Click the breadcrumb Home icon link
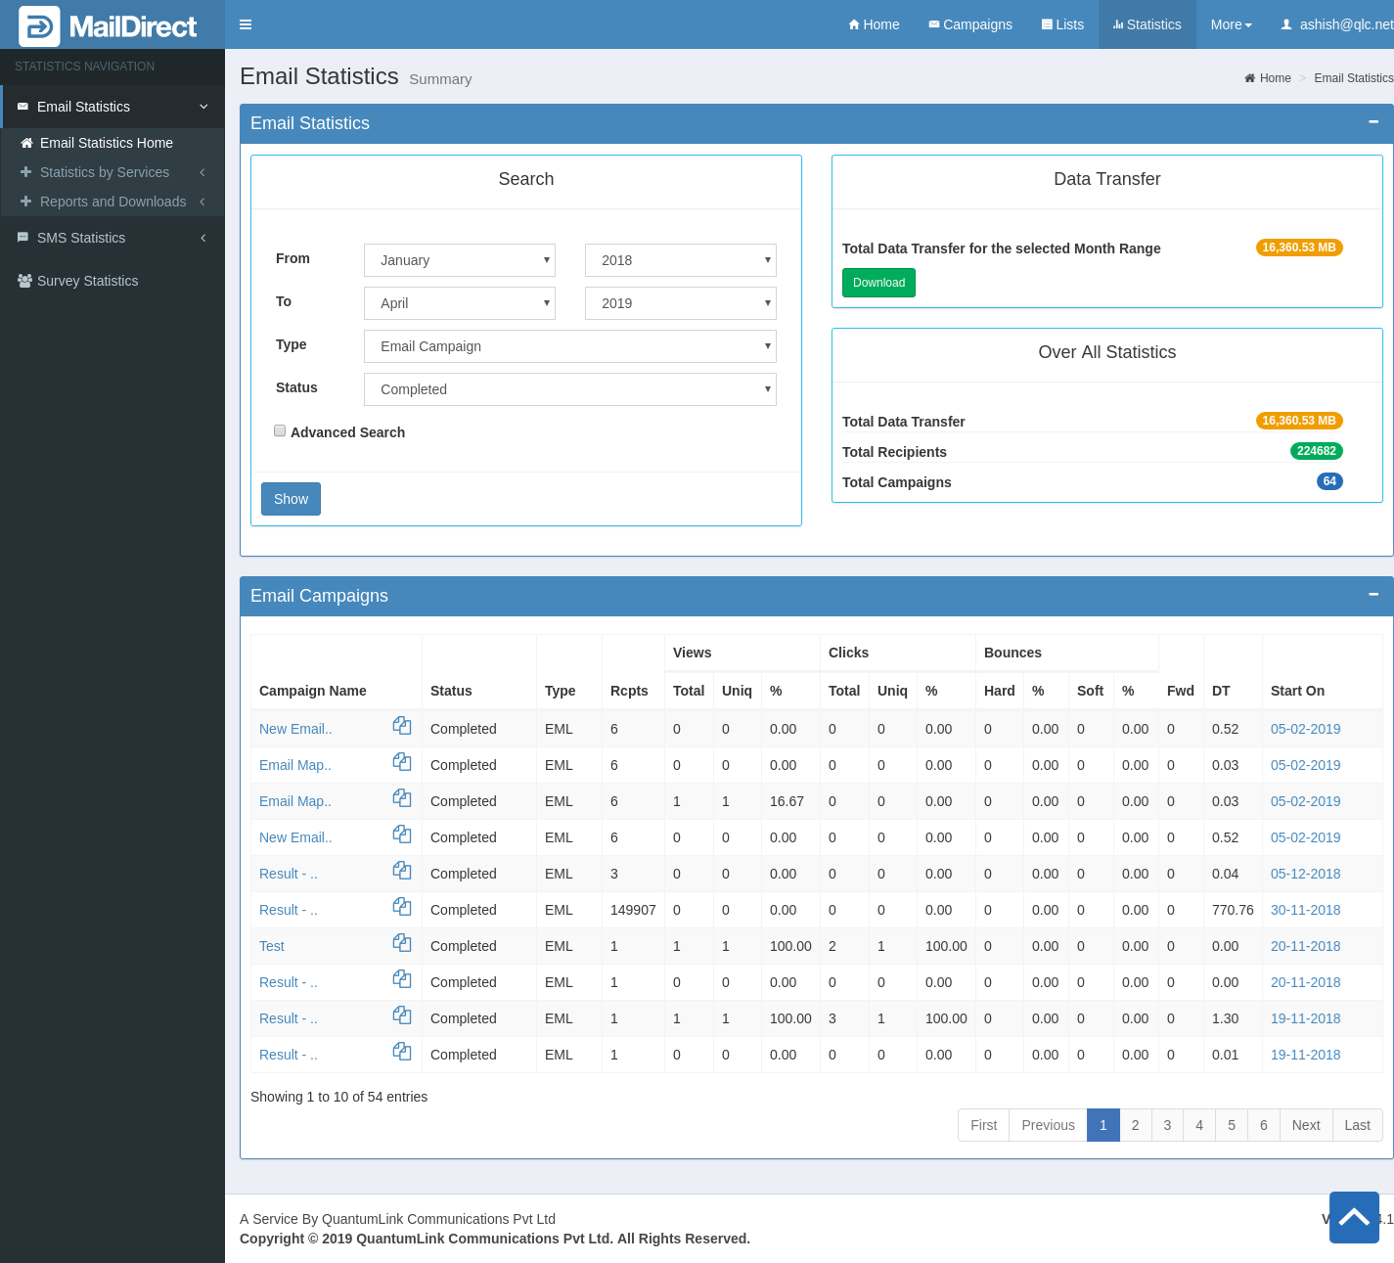 point(1268,78)
